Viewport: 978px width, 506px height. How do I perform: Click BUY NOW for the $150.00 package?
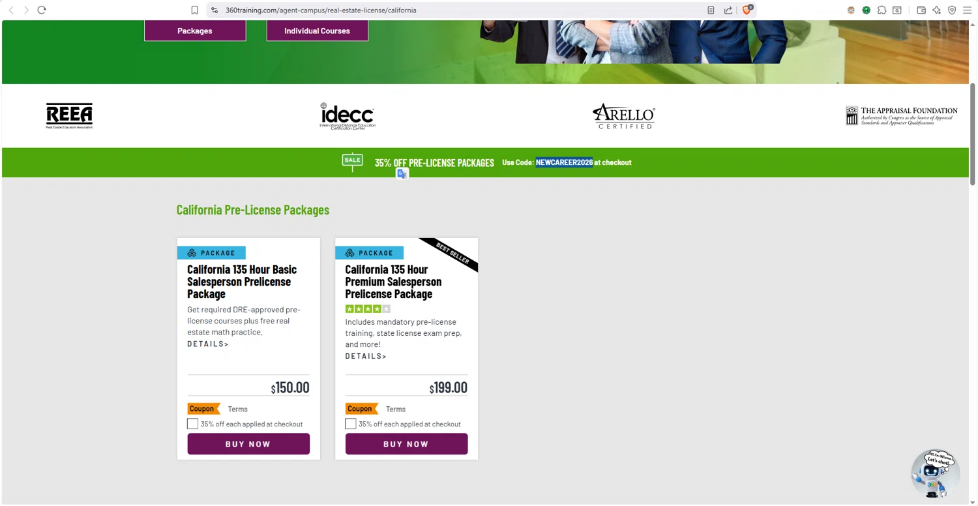coord(248,444)
